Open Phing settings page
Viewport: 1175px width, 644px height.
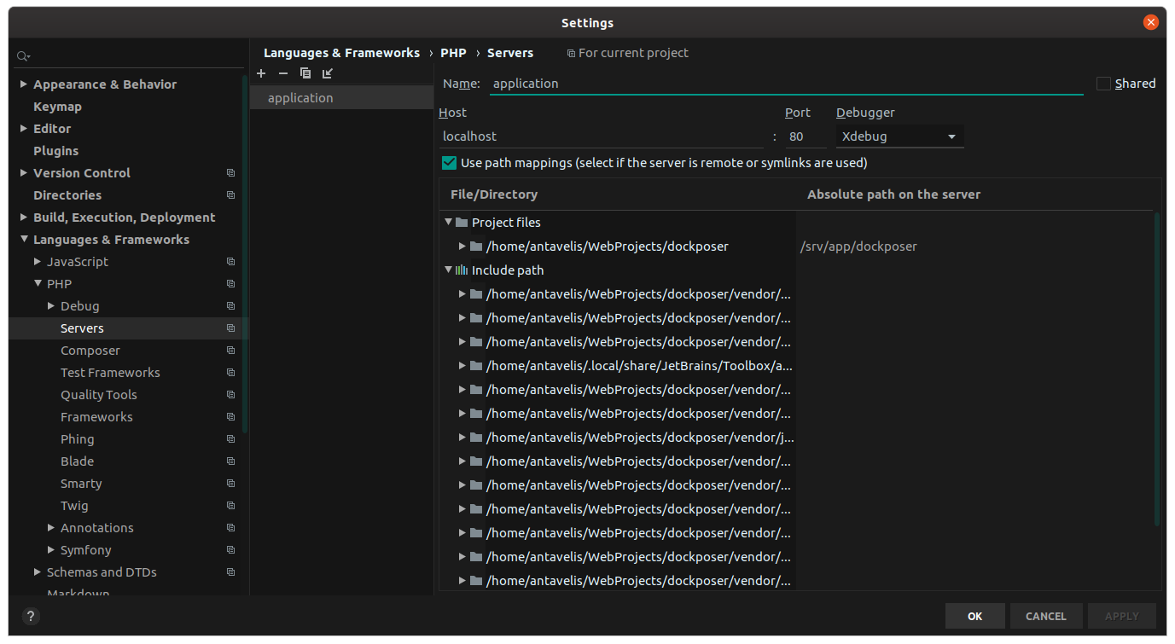[78, 439]
